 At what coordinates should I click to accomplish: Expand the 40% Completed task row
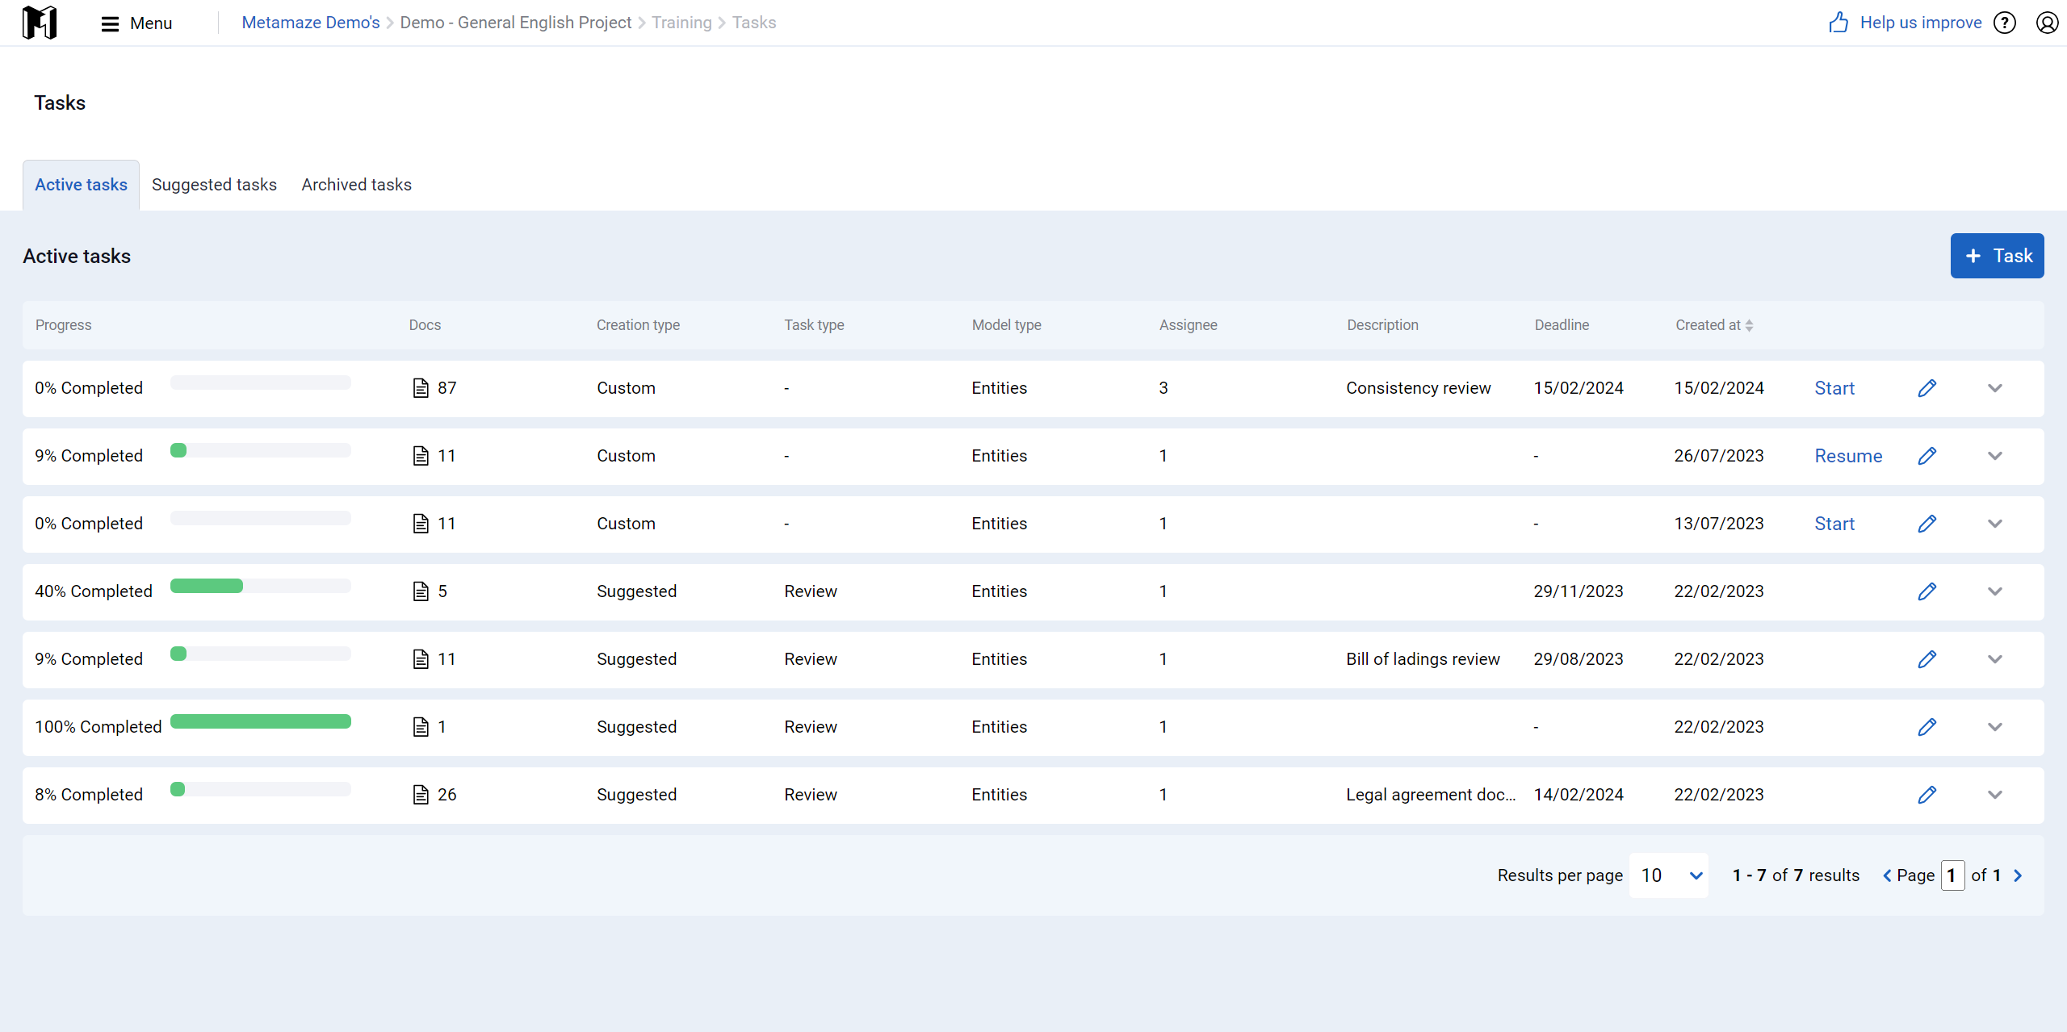click(1995, 591)
